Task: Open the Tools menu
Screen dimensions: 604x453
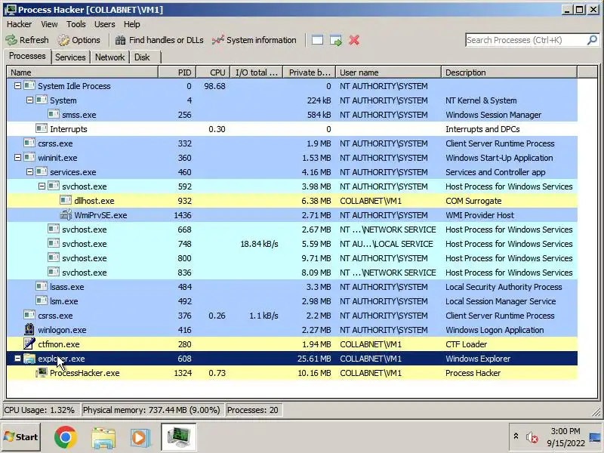Action: coord(76,24)
